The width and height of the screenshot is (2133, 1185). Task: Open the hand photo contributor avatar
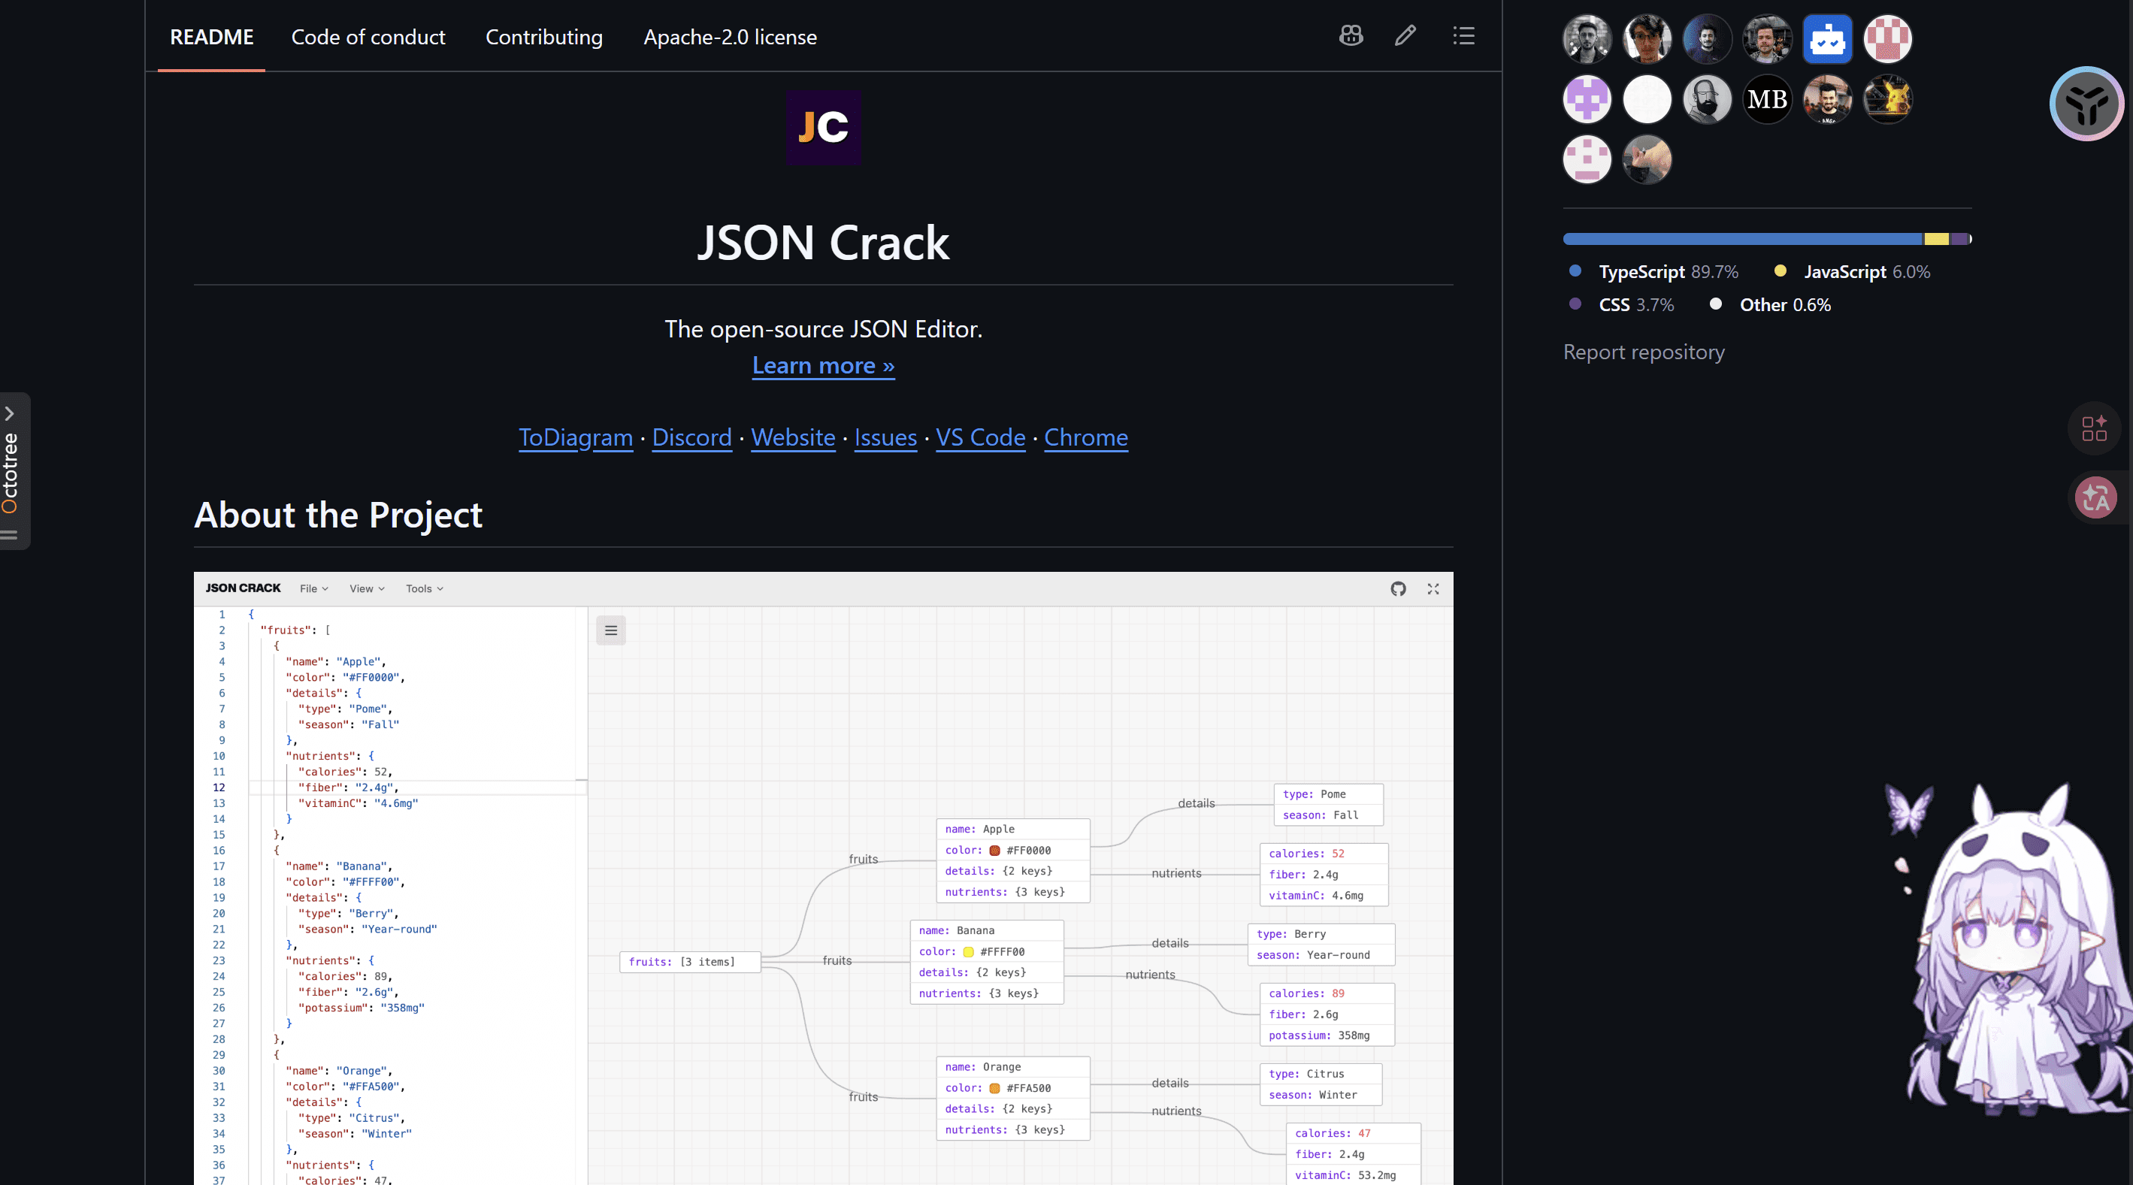(x=1647, y=159)
